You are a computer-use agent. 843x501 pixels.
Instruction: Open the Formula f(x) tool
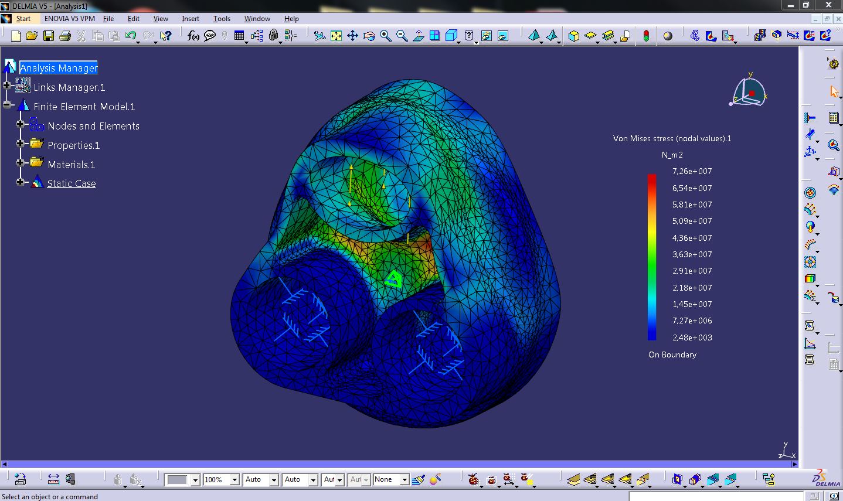coord(193,36)
